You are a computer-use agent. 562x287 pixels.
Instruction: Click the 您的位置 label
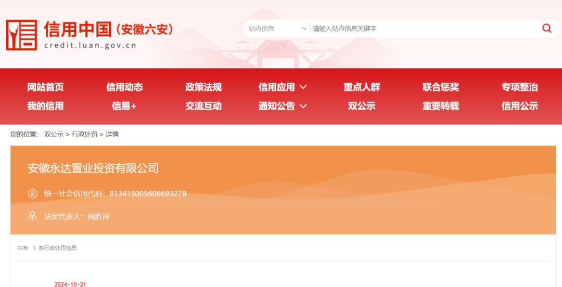click(x=23, y=134)
